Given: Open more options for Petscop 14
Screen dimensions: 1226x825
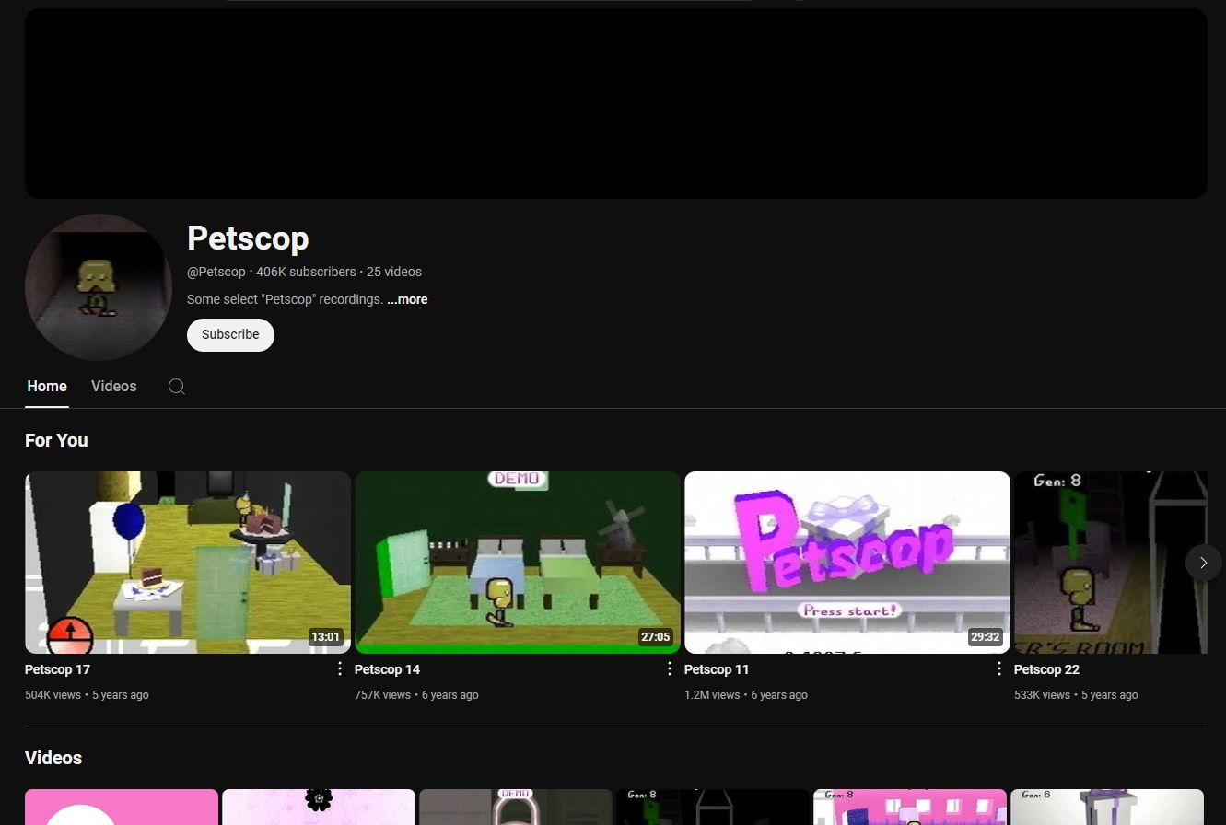Looking at the screenshot, I should [669, 668].
